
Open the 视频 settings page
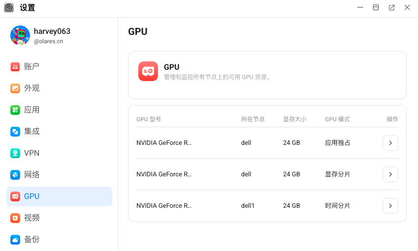pyautogui.click(x=59, y=218)
